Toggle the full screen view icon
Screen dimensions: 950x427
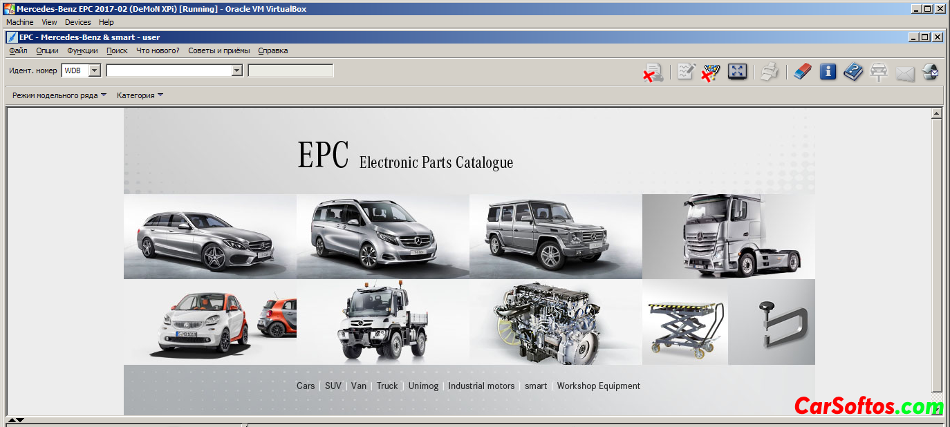coord(737,71)
